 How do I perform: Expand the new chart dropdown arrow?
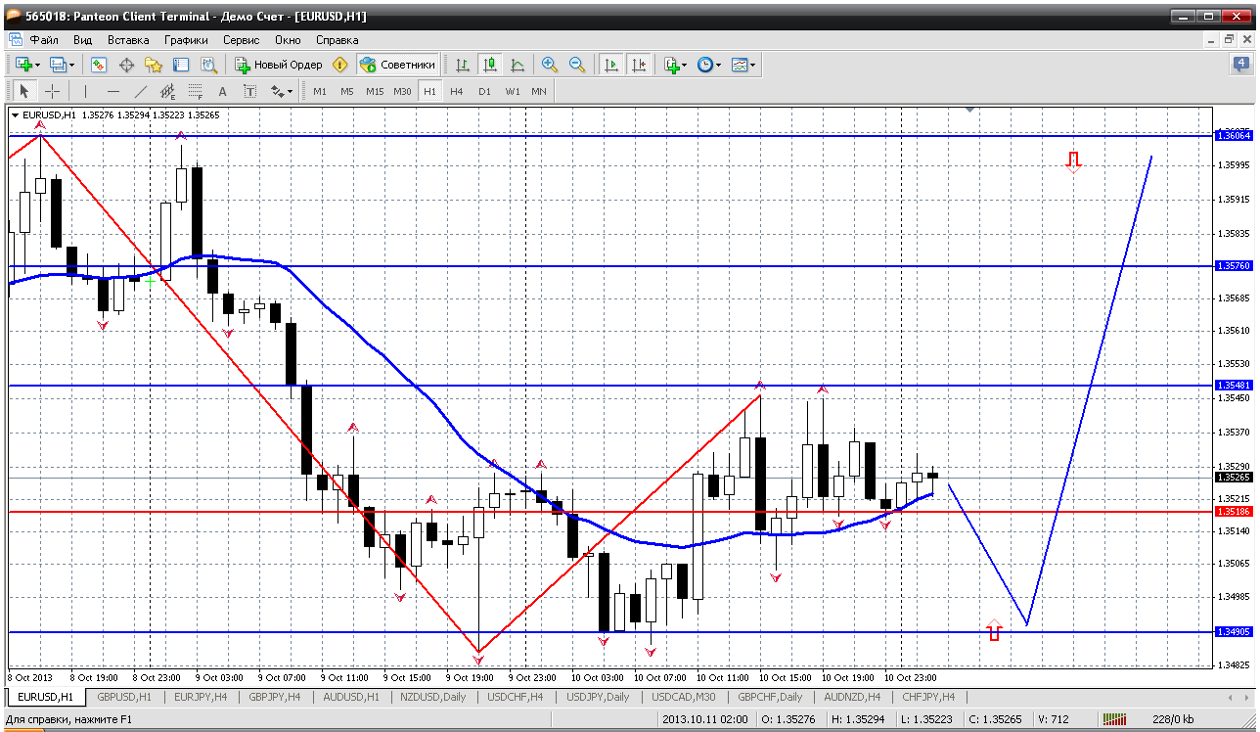pyautogui.click(x=37, y=65)
